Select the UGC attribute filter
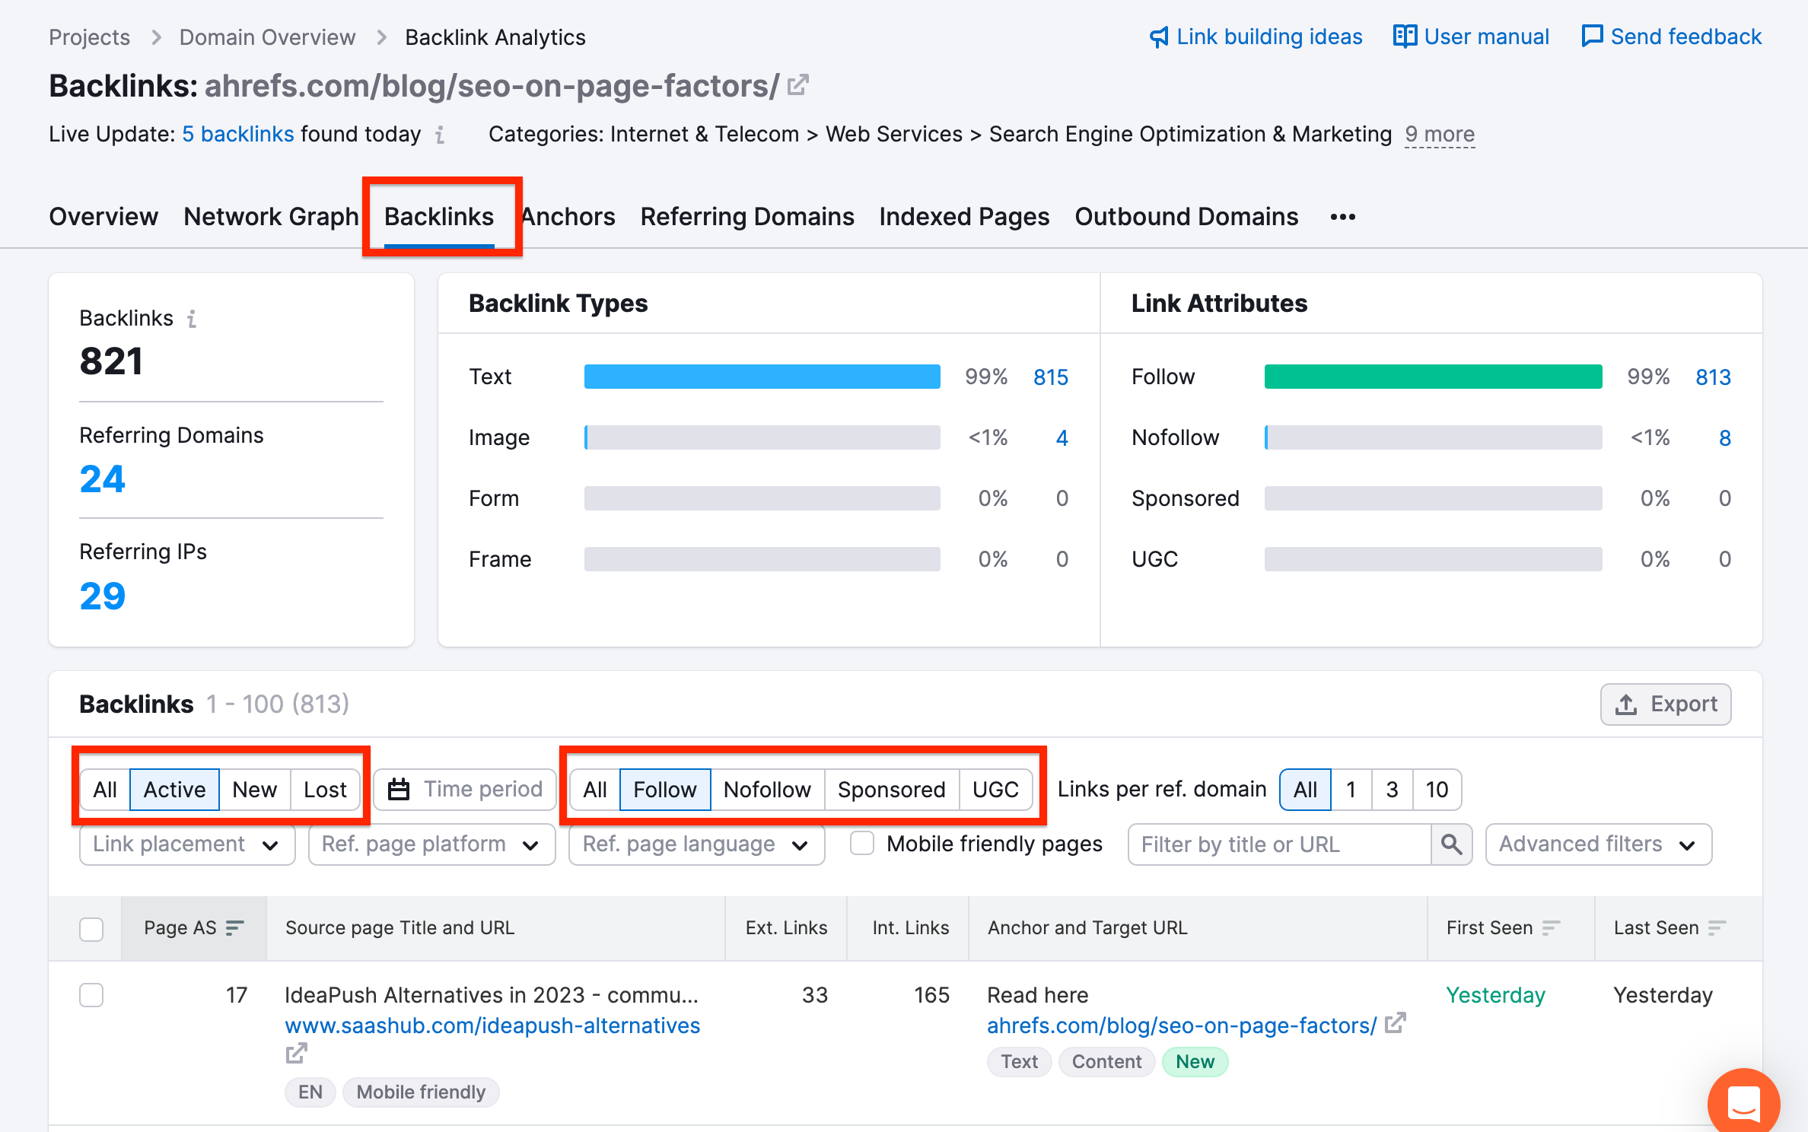Image resolution: width=1808 pixels, height=1132 pixels. [x=995, y=790]
